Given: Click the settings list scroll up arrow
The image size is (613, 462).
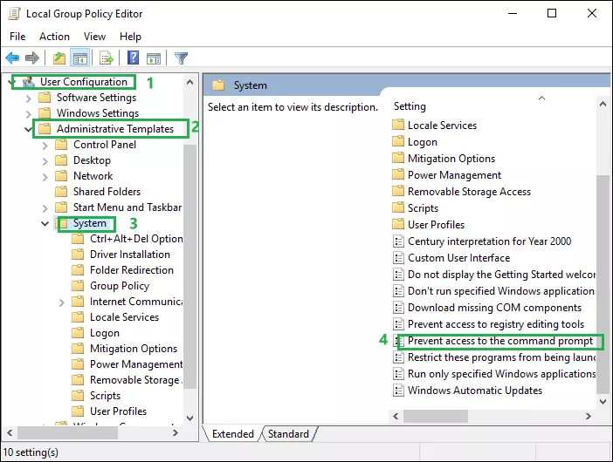Looking at the screenshot, I should pyautogui.click(x=603, y=105).
